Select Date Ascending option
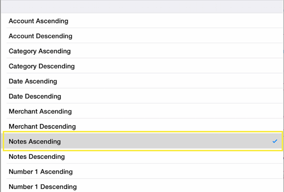 142,81
